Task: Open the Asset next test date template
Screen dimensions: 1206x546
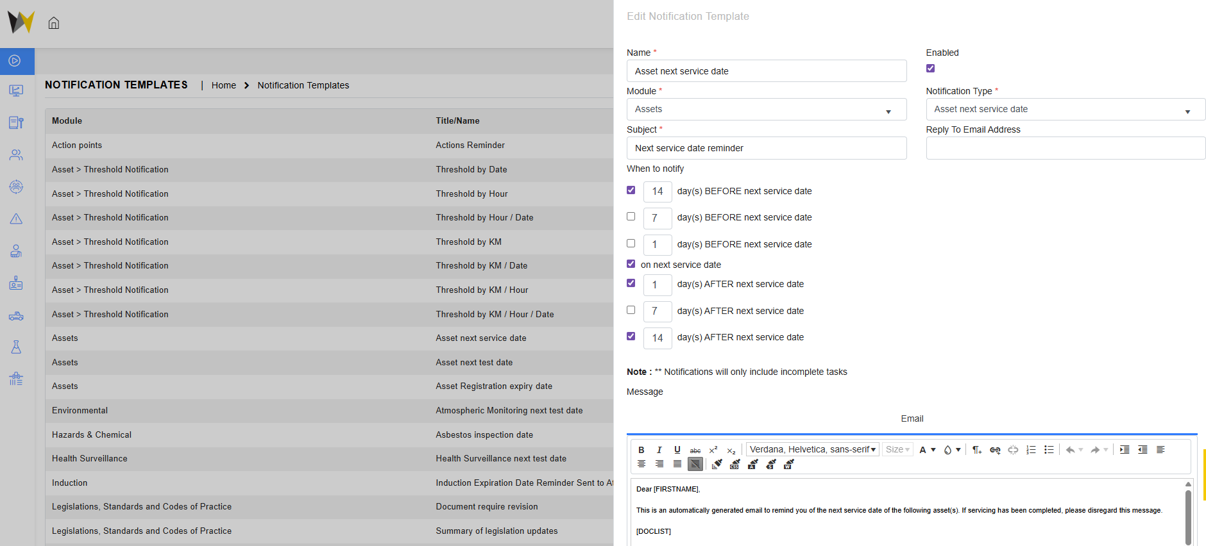Action: pos(474,363)
